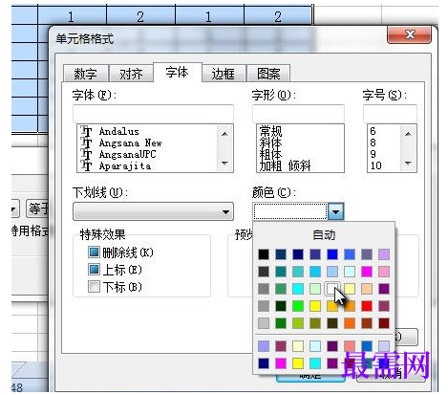Pick the bright green swatch in fourth row

pyautogui.click(x=298, y=306)
